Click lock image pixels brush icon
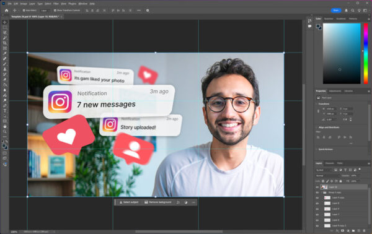 (327, 181)
